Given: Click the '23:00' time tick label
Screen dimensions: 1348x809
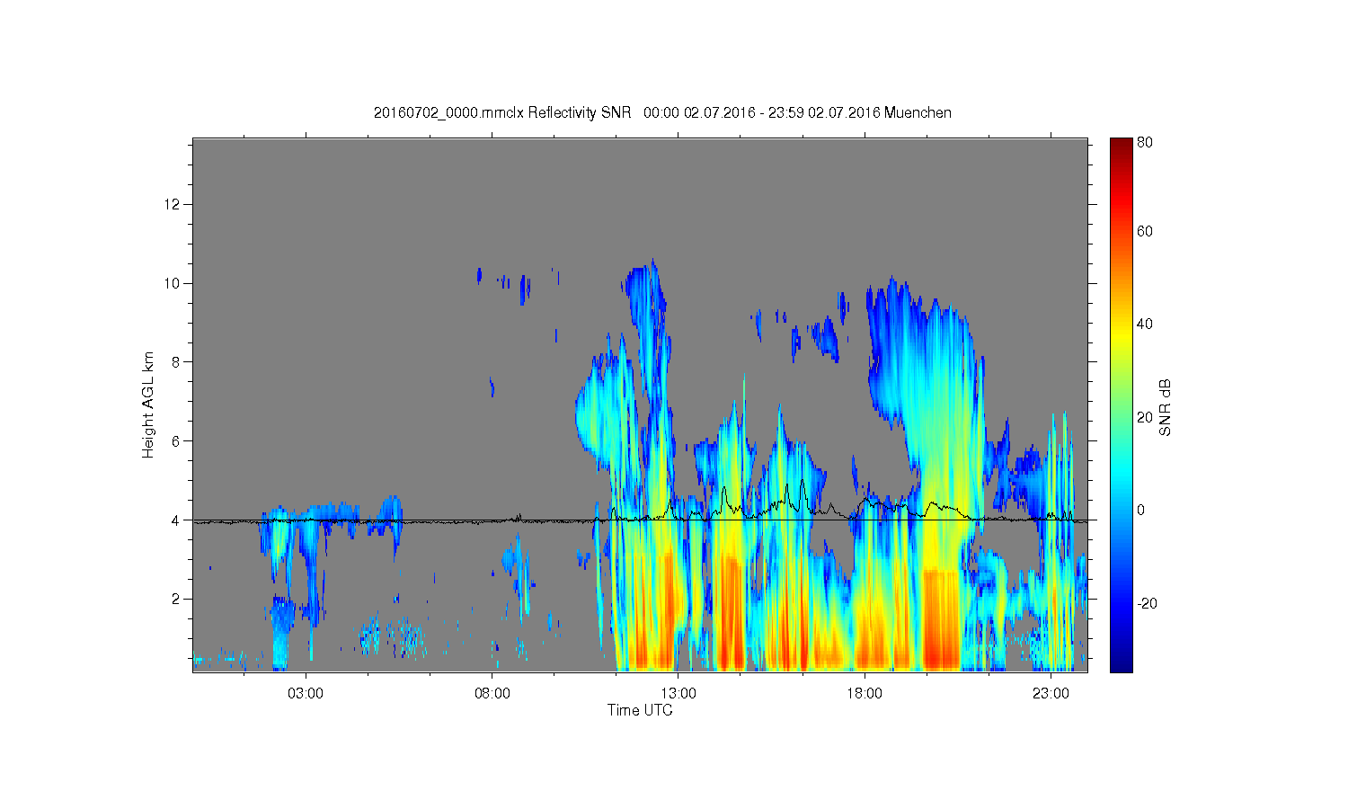Looking at the screenshot, I should (1051, 693).
